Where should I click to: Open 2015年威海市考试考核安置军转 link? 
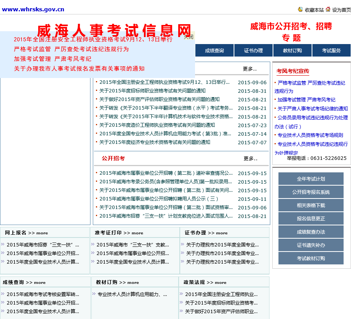(43, 294)
